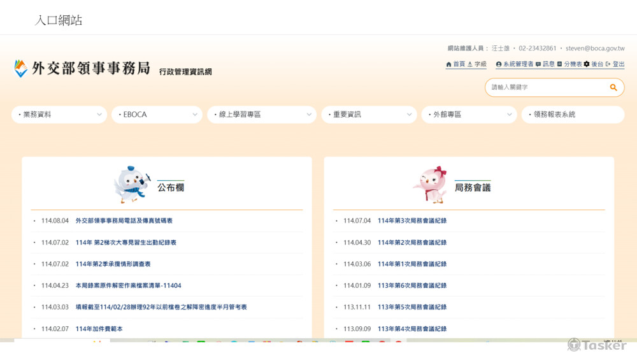Expand the EBOCA dropdown menu
The width and height of the screenshot is (637, 358).
[x=157, y=115]
